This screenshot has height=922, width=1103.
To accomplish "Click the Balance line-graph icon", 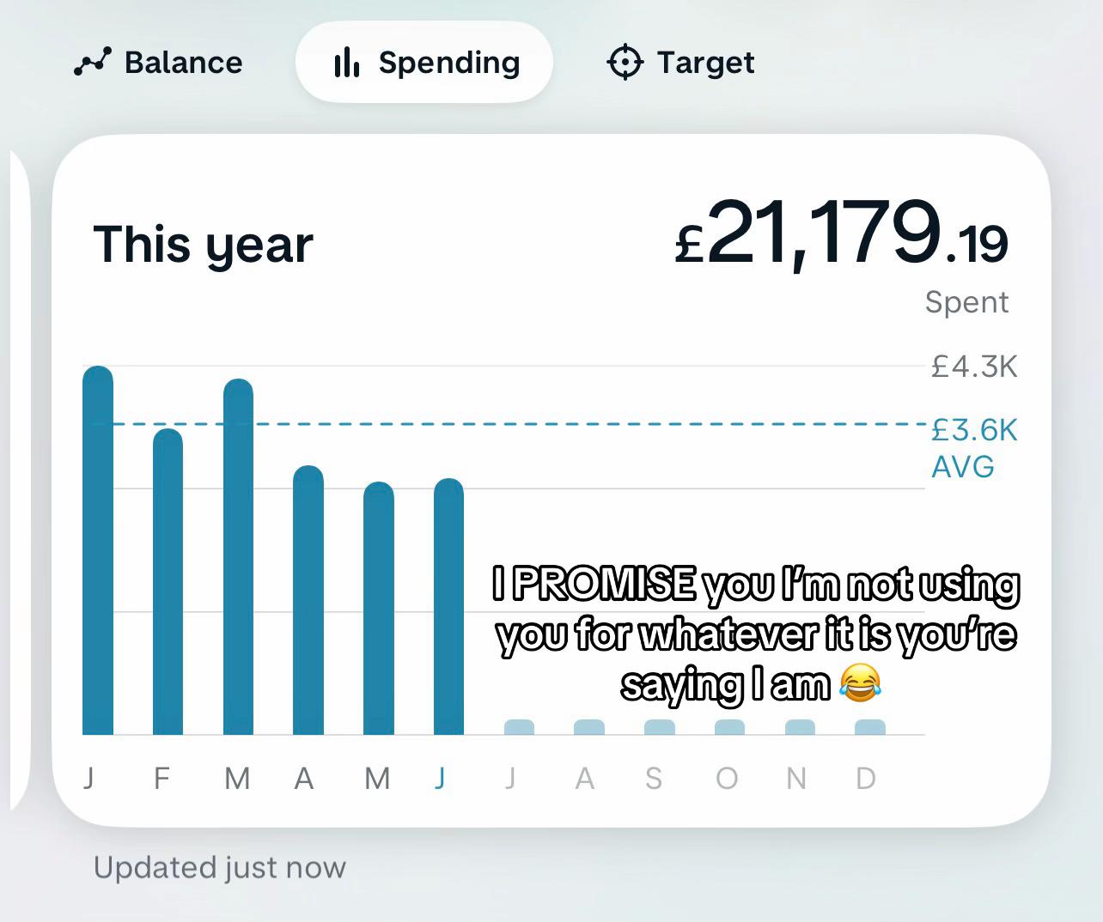I will [93, 63].
